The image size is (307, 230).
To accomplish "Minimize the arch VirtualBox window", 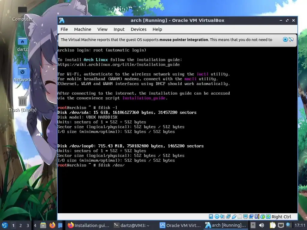I will click(x=281, y=20).
